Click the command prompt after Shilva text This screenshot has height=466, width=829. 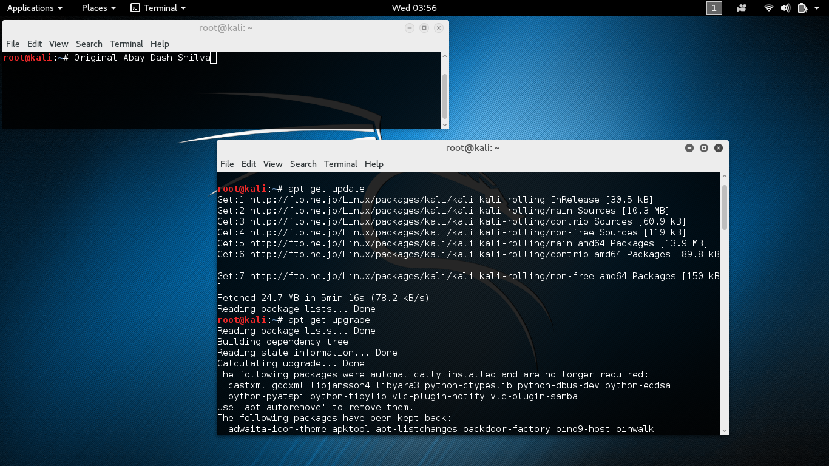pyautogui.click(x=213, y=57)
